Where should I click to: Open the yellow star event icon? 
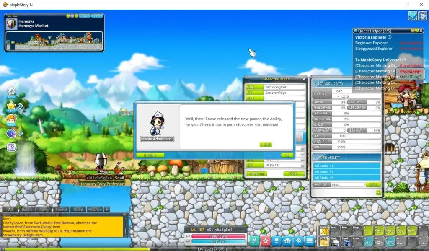[x=11, y=106]
